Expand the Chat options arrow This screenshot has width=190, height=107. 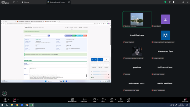[98, 99]
